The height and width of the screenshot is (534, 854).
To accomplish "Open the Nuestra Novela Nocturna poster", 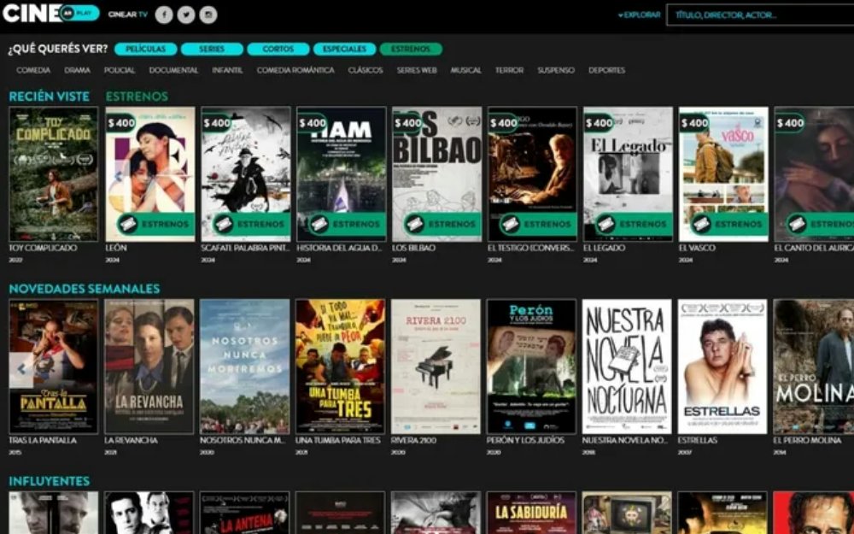I will tap(627, 367).
